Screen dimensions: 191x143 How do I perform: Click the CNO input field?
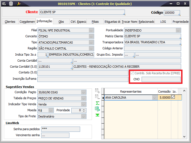161,79
